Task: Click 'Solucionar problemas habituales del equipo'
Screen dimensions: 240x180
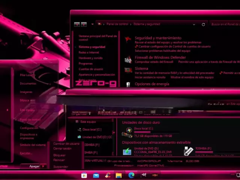Action: click(162, 51)
